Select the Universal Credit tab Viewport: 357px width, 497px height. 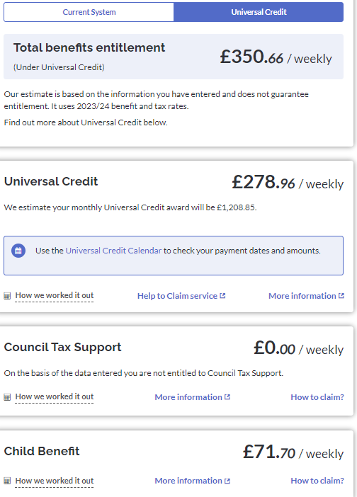pos(259,12)
